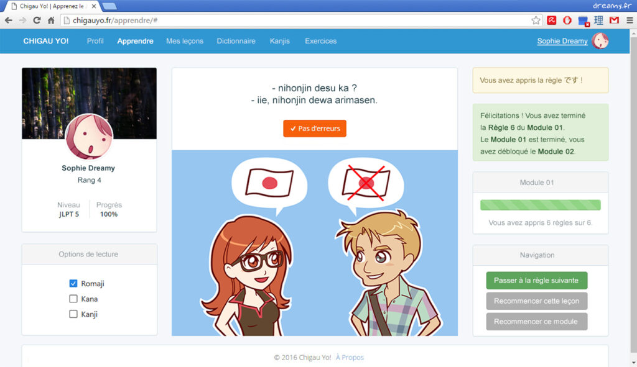This screenshot has width=637, height=367.
Task: Enable the Kana reading option
Action: pyautogui.click(x=73, y=299)
